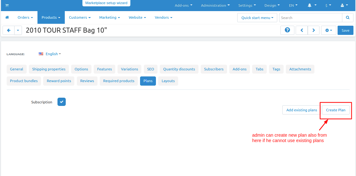Open the user account menu
Image resolution: width=356 pixels, height=176 pixels.
[344, 5]
